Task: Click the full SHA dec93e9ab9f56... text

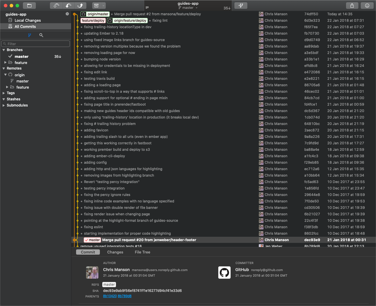Action: pos(142,291)
